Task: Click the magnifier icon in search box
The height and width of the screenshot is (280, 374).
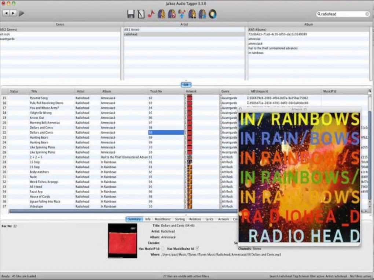Action: [x=319, y=14]
